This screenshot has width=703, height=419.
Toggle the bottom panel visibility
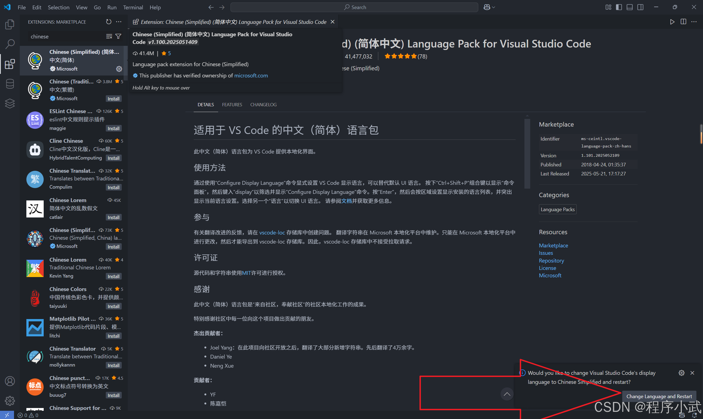pyautogui.click(x=629, y=7)
